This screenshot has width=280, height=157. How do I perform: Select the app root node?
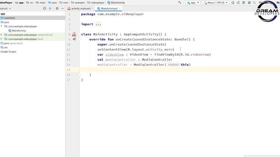pyautogui.click(x=3, y=14)
